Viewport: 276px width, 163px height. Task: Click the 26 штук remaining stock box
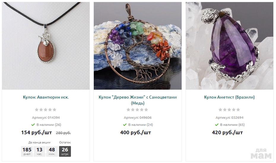pos(65,151)
